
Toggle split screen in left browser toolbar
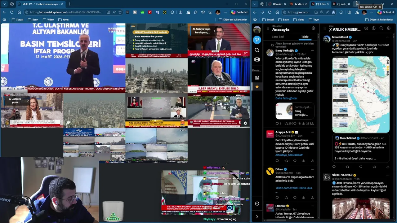[x=181, y=12]
